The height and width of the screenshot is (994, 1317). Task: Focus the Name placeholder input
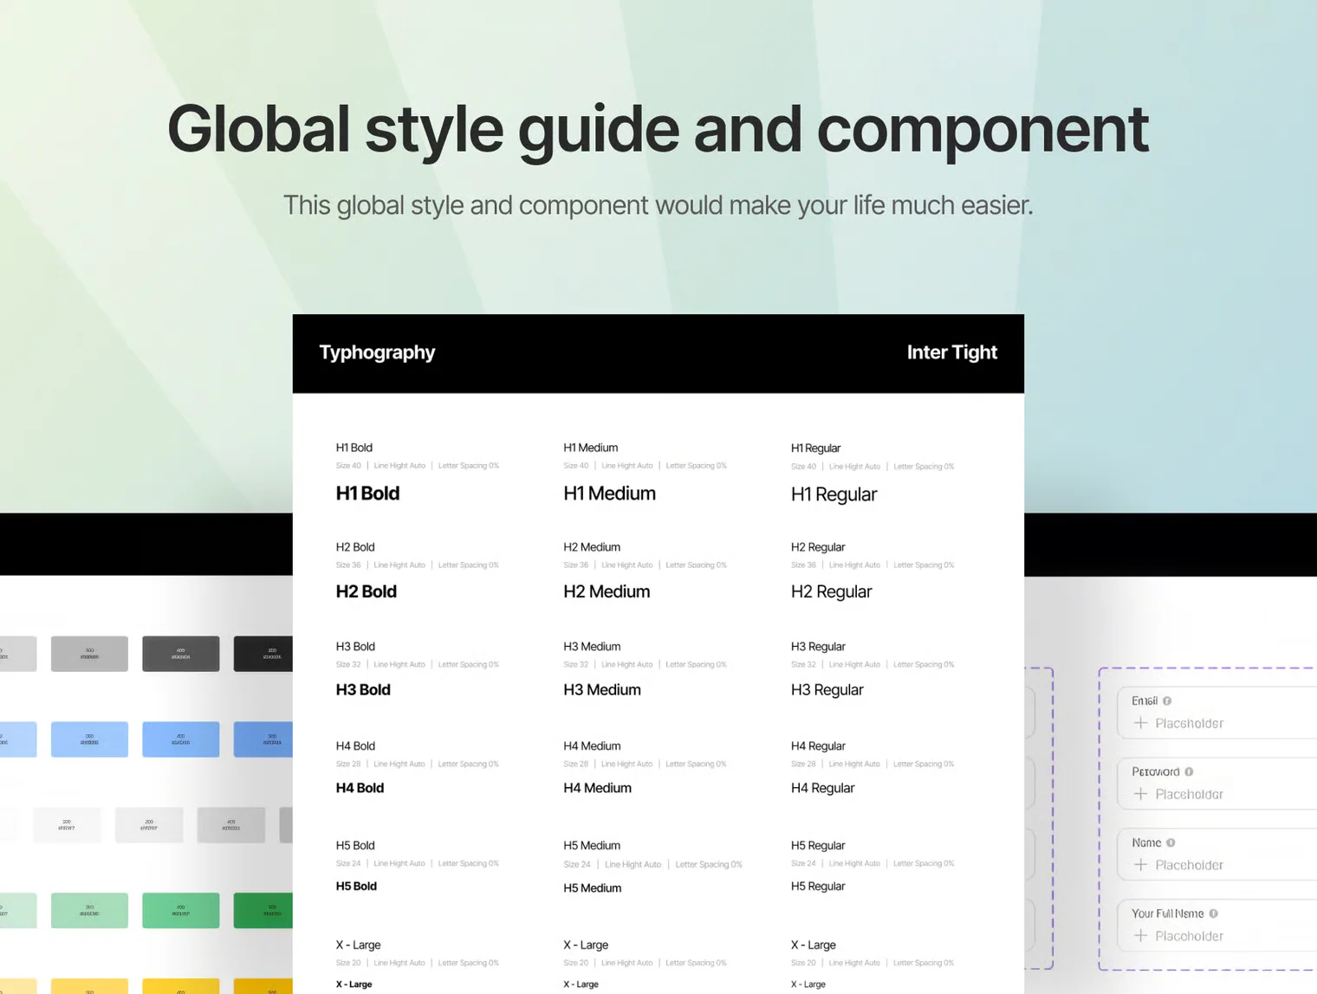click(x=1217, y=855)
